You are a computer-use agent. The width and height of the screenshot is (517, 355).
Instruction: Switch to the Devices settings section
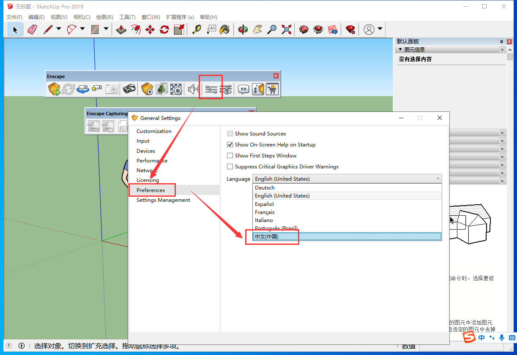pyautogui.click(x=146, y=151)
